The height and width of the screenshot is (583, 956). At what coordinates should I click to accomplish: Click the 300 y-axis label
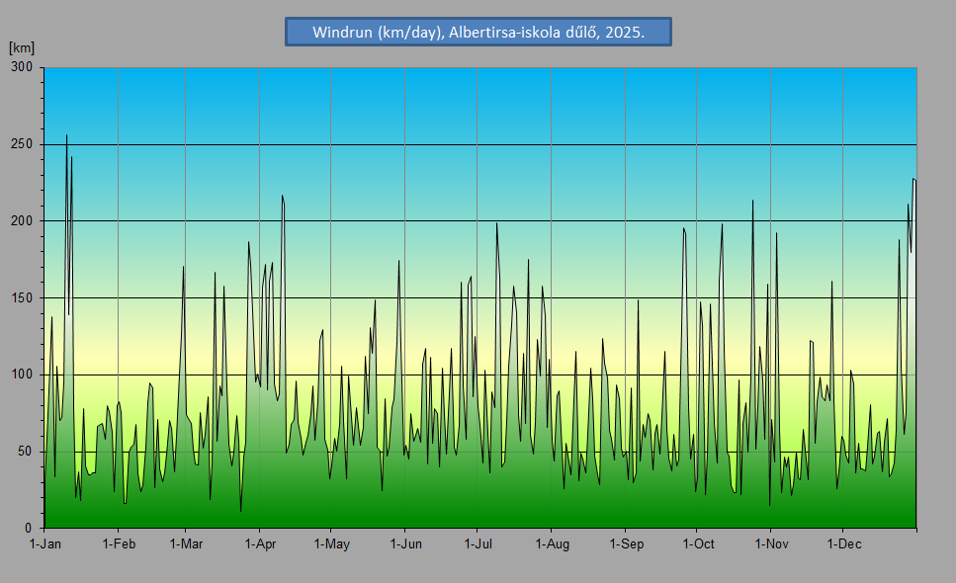[22, 67]
